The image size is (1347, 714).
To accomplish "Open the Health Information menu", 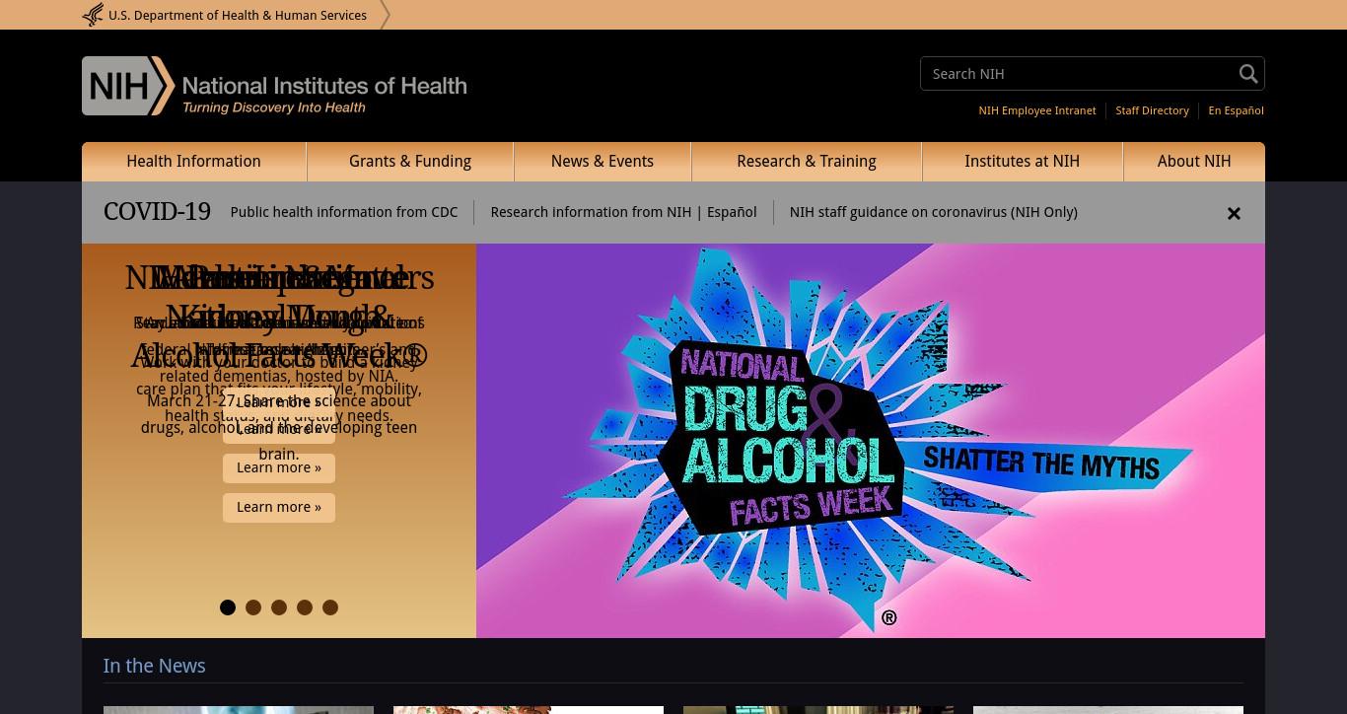I will coord(194,162).
